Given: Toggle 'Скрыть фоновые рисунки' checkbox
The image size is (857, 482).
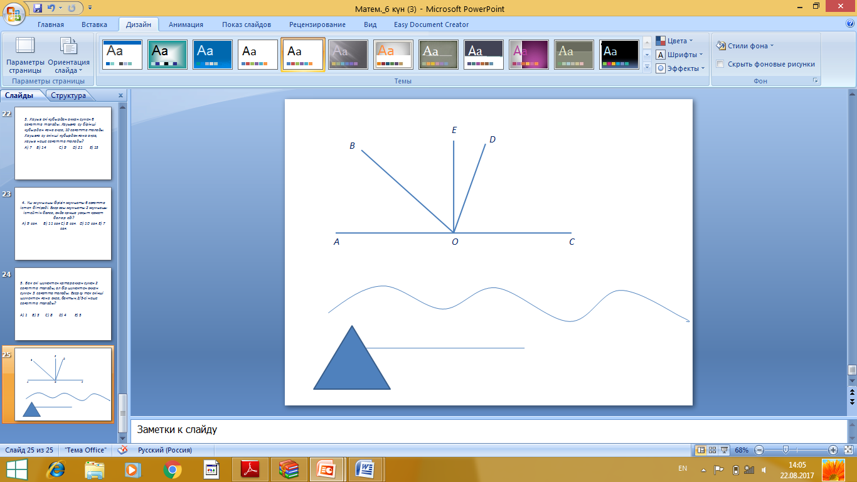Looking at the screenshot, I should (720, 64).
